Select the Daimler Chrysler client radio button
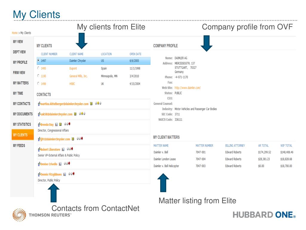306x230 pixels. [x=38, y=60]
